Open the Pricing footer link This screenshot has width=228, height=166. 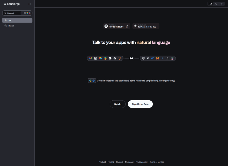(x=111, y=162)
